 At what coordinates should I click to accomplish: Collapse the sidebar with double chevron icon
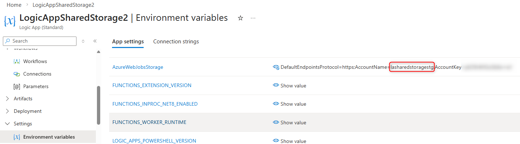point(95,41)
